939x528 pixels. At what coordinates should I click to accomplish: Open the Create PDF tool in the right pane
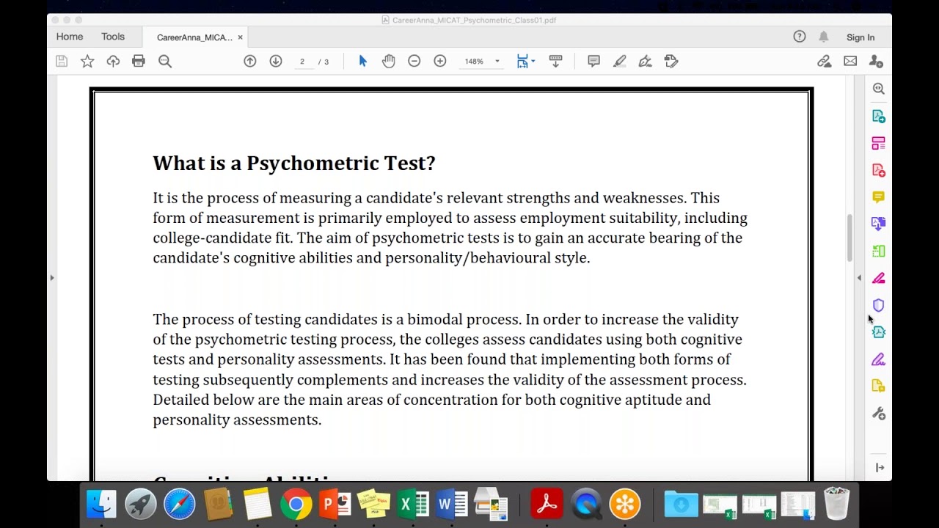point(879,170)
